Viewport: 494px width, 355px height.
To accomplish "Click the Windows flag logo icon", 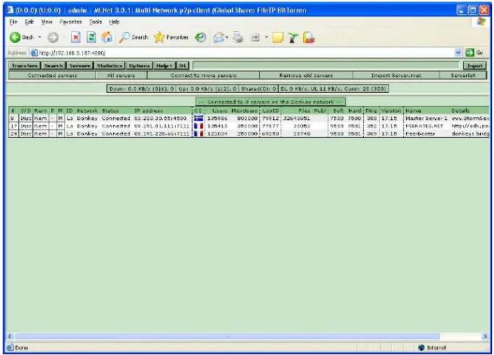I will 481,22.
